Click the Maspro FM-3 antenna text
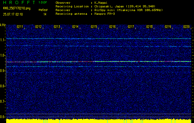194x123 pixels. (105, 14)
